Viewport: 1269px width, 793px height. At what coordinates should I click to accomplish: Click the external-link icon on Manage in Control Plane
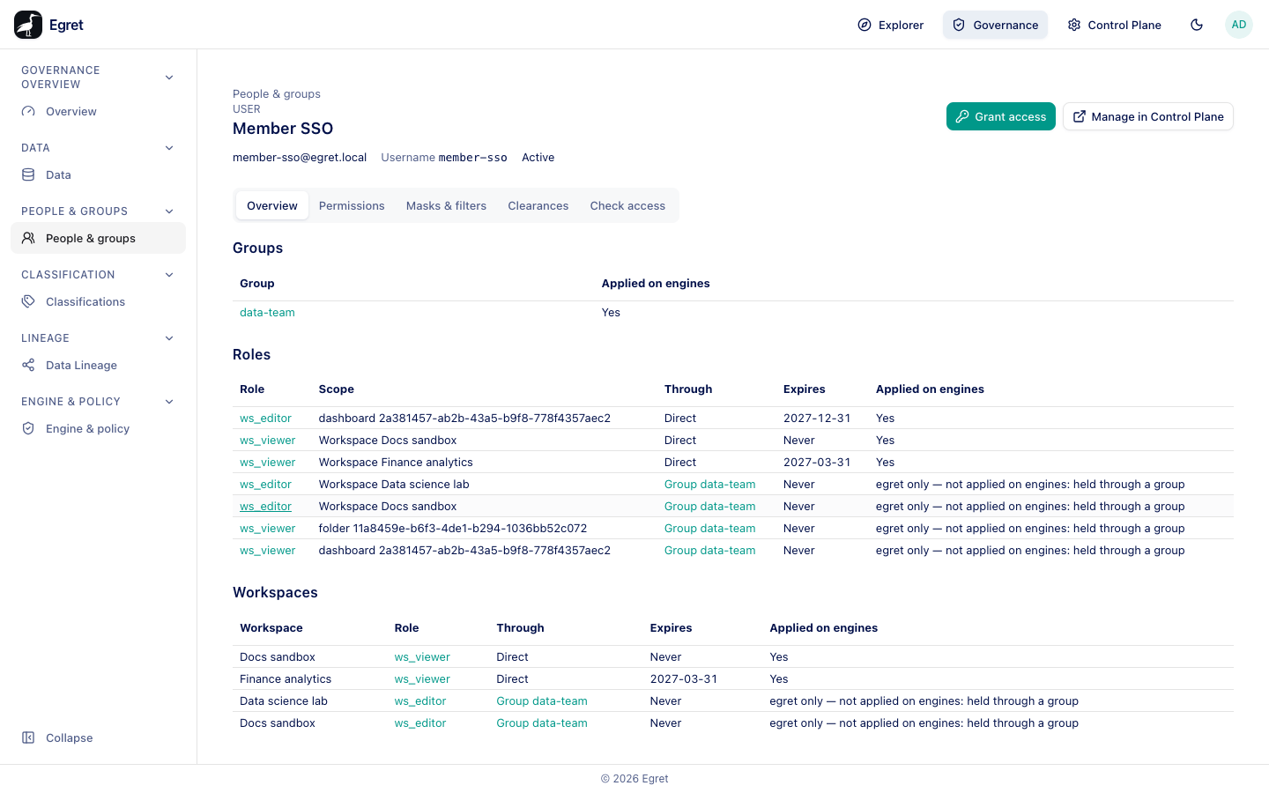pyautogui.click(x=1080, y=116)
